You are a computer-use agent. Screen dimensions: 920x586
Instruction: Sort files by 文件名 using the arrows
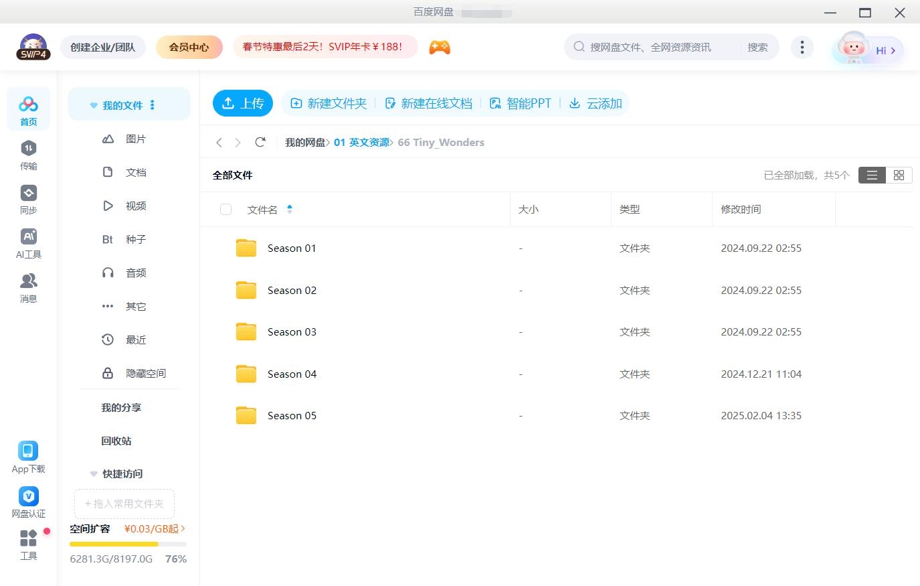coord(290,209)
